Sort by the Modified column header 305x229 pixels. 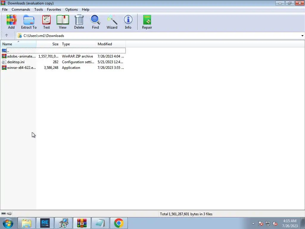click(x=111, y=44)
